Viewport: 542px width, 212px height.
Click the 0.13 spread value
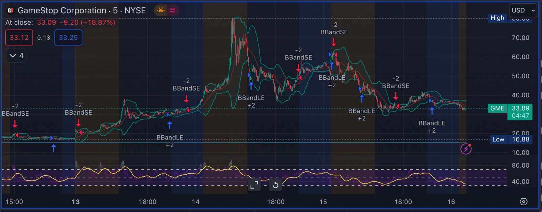point(44,38)
